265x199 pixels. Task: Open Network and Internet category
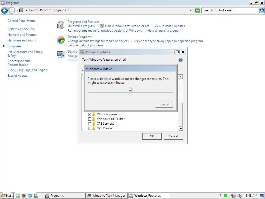(x=22, y=35)
